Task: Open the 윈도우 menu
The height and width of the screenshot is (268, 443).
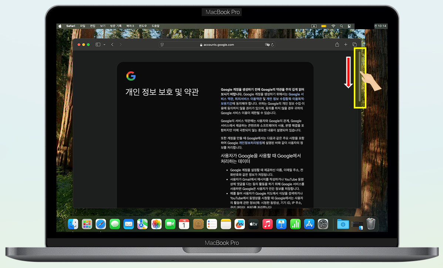Action: [x=143, y=26]
